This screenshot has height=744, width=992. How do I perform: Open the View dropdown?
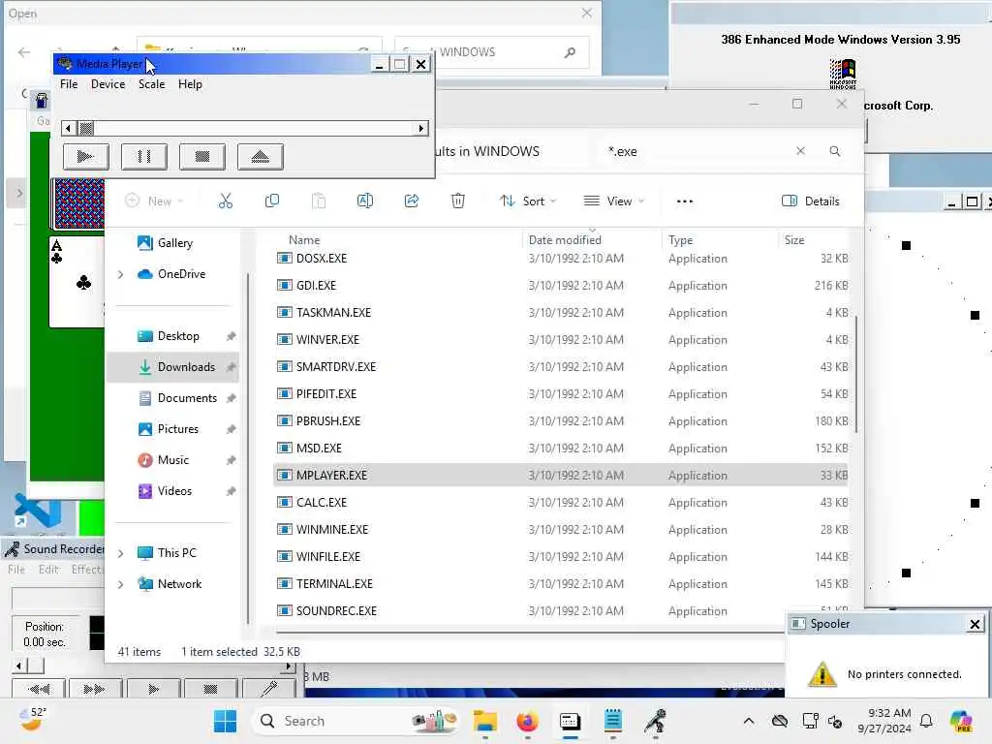613,201
